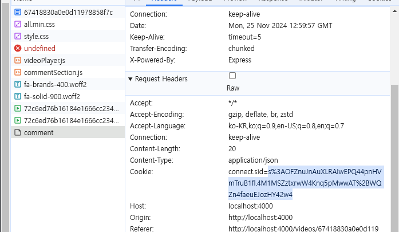
Task: Click the file icon beside the comment request
Action: (18, 132)
